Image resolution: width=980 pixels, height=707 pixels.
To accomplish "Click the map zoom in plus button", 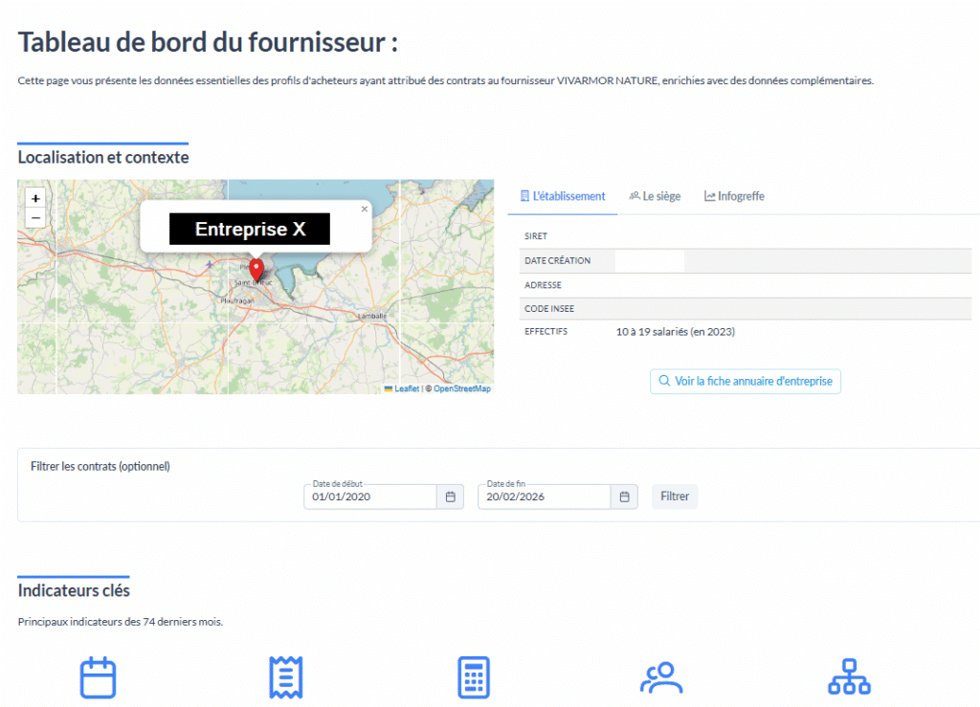I will click(x=35, y=198).
